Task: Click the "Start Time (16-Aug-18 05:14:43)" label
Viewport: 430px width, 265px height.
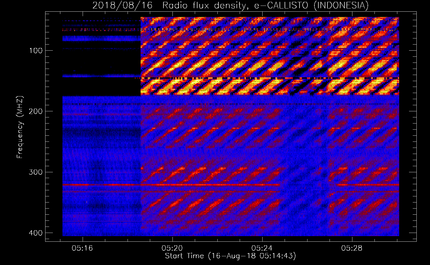Action: pos(230,256)
